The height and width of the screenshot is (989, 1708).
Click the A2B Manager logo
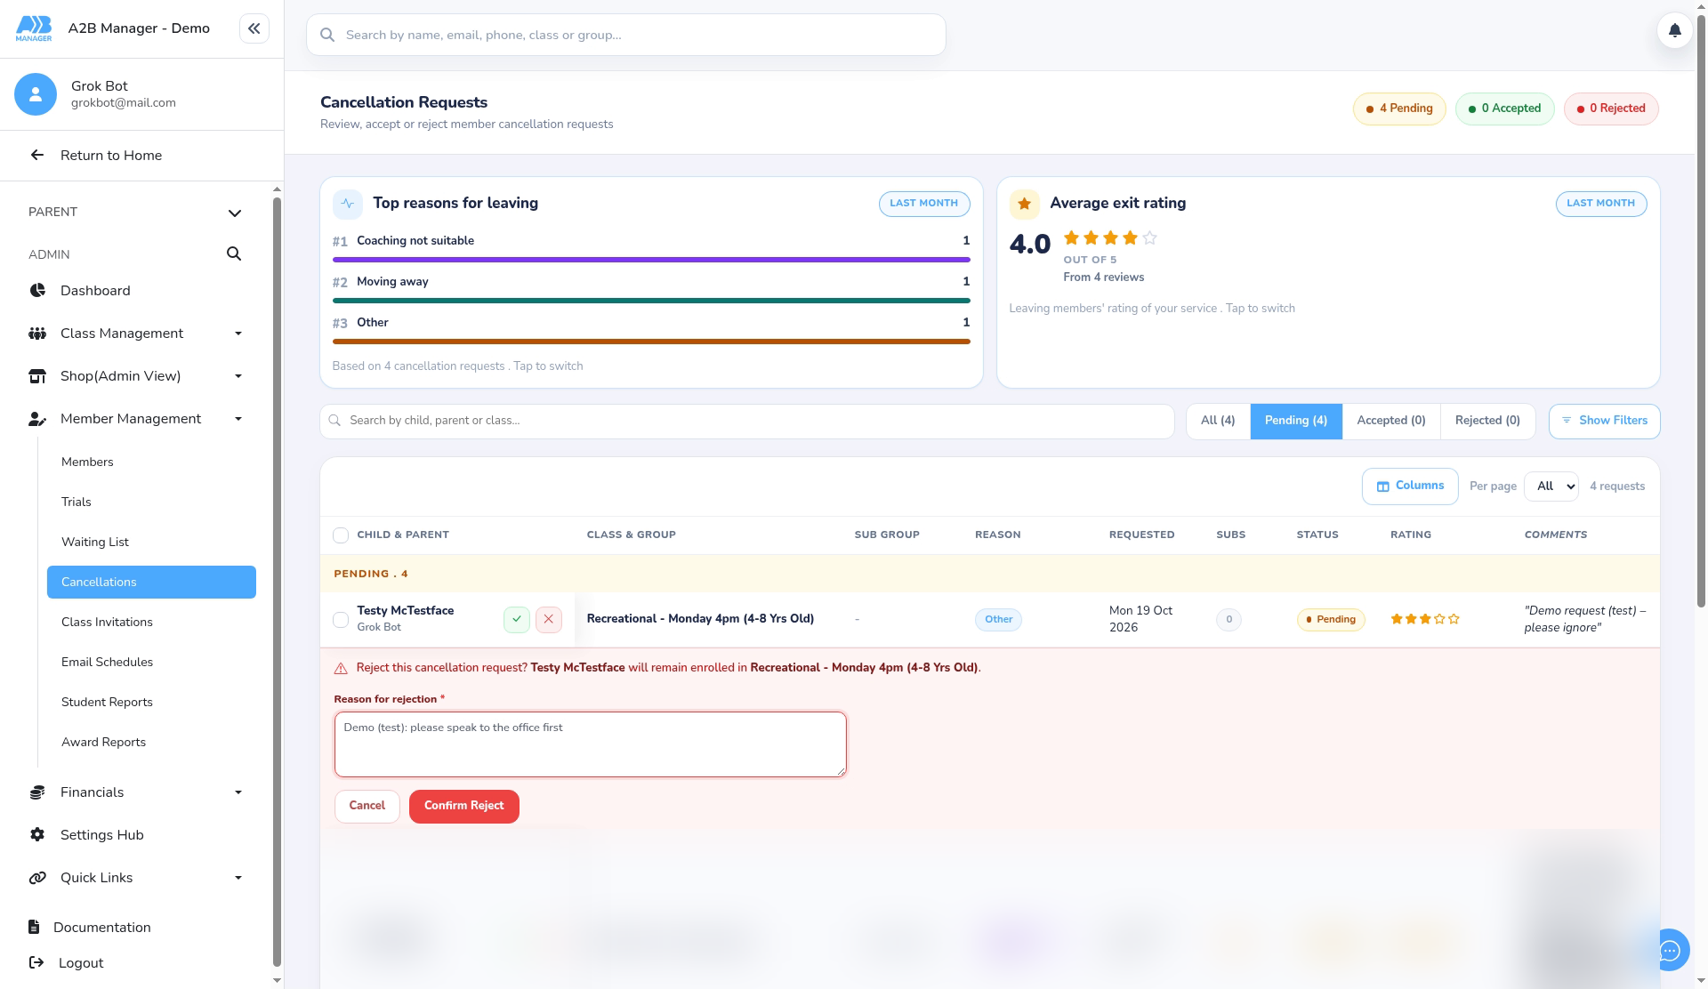click(34, 28)
